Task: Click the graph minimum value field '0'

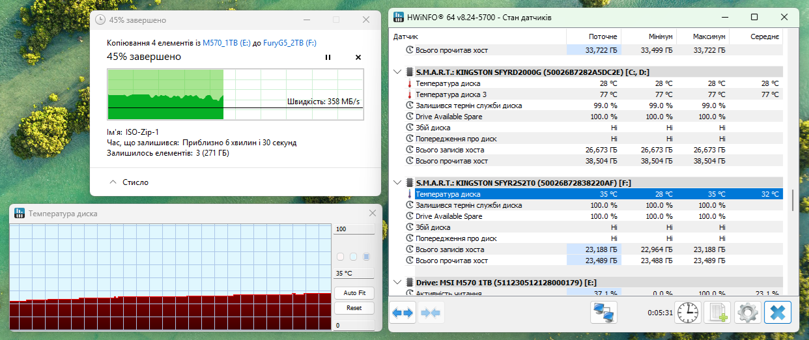Action: (x=354, y=325)
